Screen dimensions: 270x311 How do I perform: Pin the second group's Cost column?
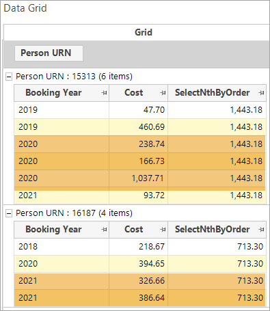(163, 230)
